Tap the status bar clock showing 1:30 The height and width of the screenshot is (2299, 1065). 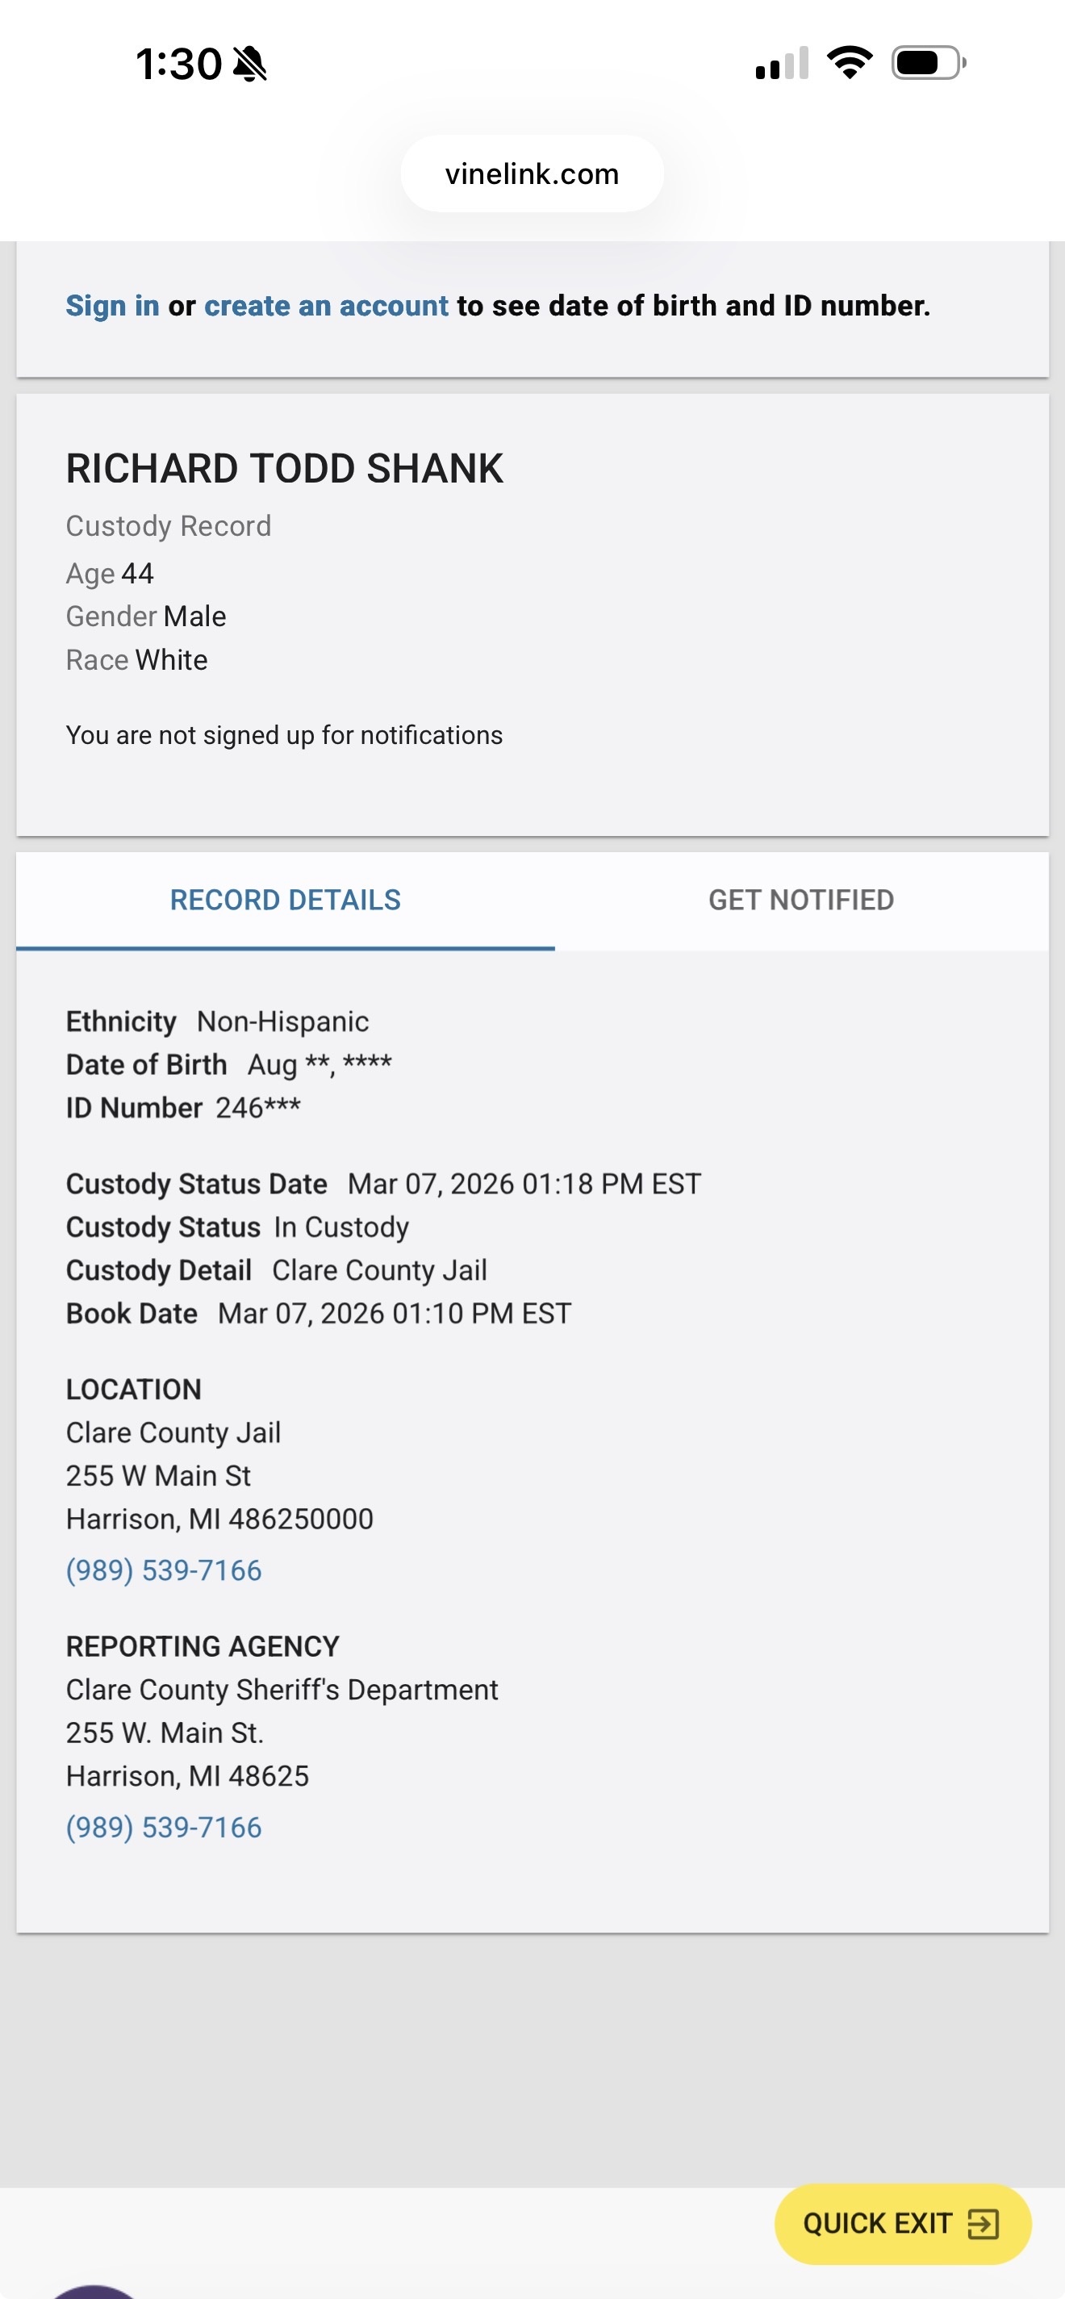(178, 65)
